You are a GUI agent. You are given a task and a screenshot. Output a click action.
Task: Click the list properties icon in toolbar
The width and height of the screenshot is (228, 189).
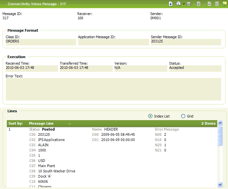217,4
